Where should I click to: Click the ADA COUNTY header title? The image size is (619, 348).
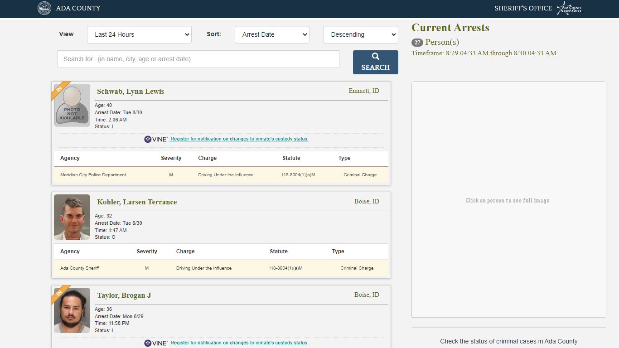tap(78, 8)
